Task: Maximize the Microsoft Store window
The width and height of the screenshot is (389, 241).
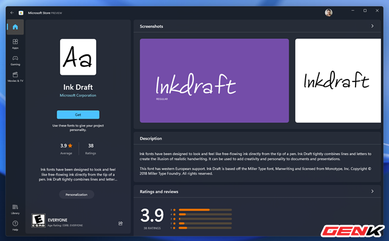Action: click(365, 11)
